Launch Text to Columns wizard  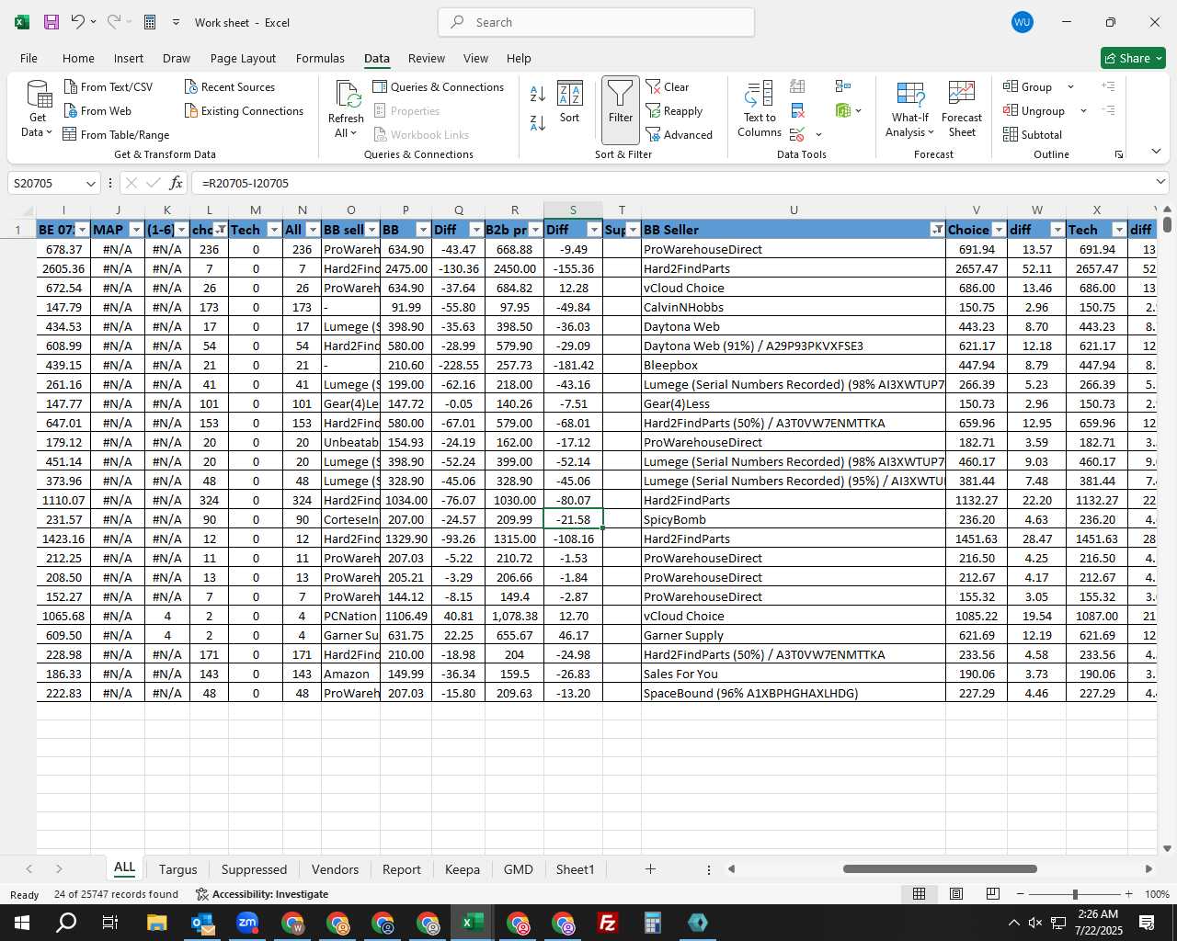coord(760,109)
